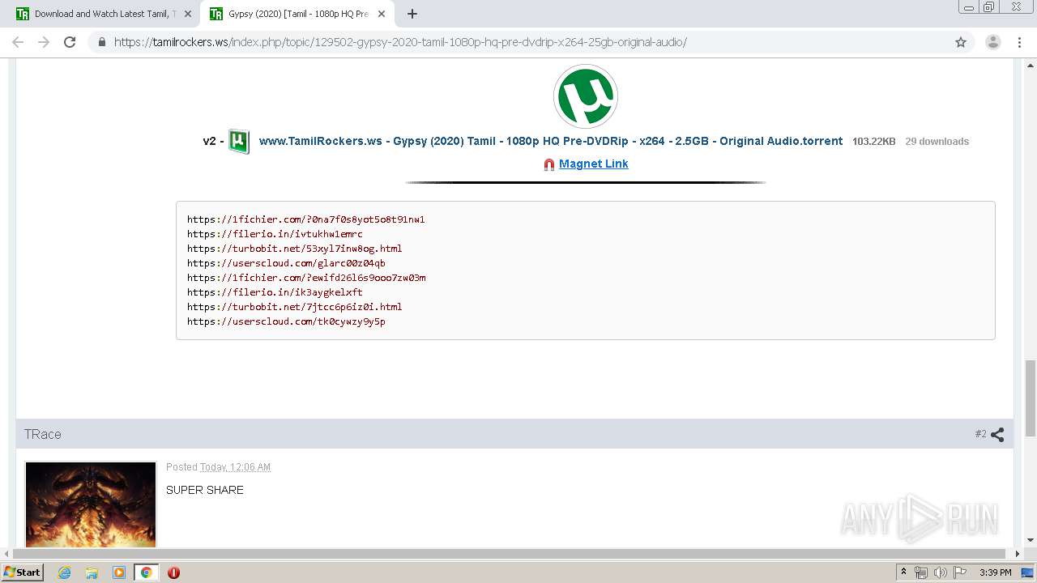Open the Action Center flag icon

click(x=958, y=572)
